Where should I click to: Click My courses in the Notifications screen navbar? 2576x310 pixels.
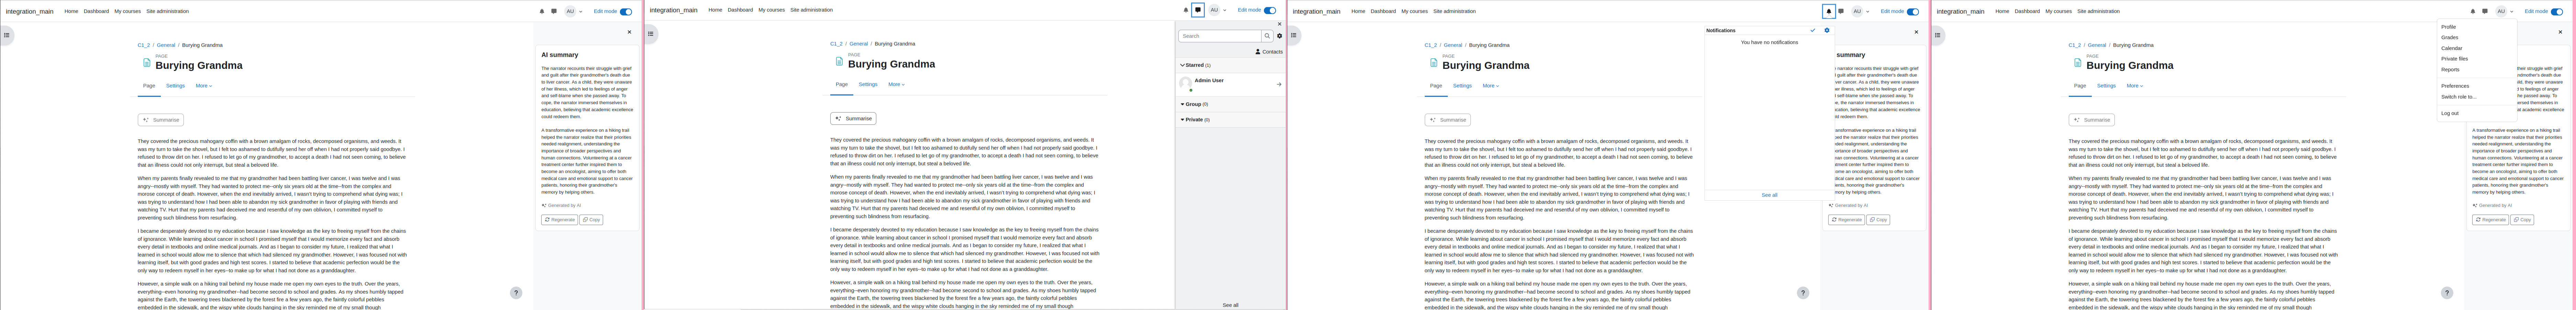1414,11
